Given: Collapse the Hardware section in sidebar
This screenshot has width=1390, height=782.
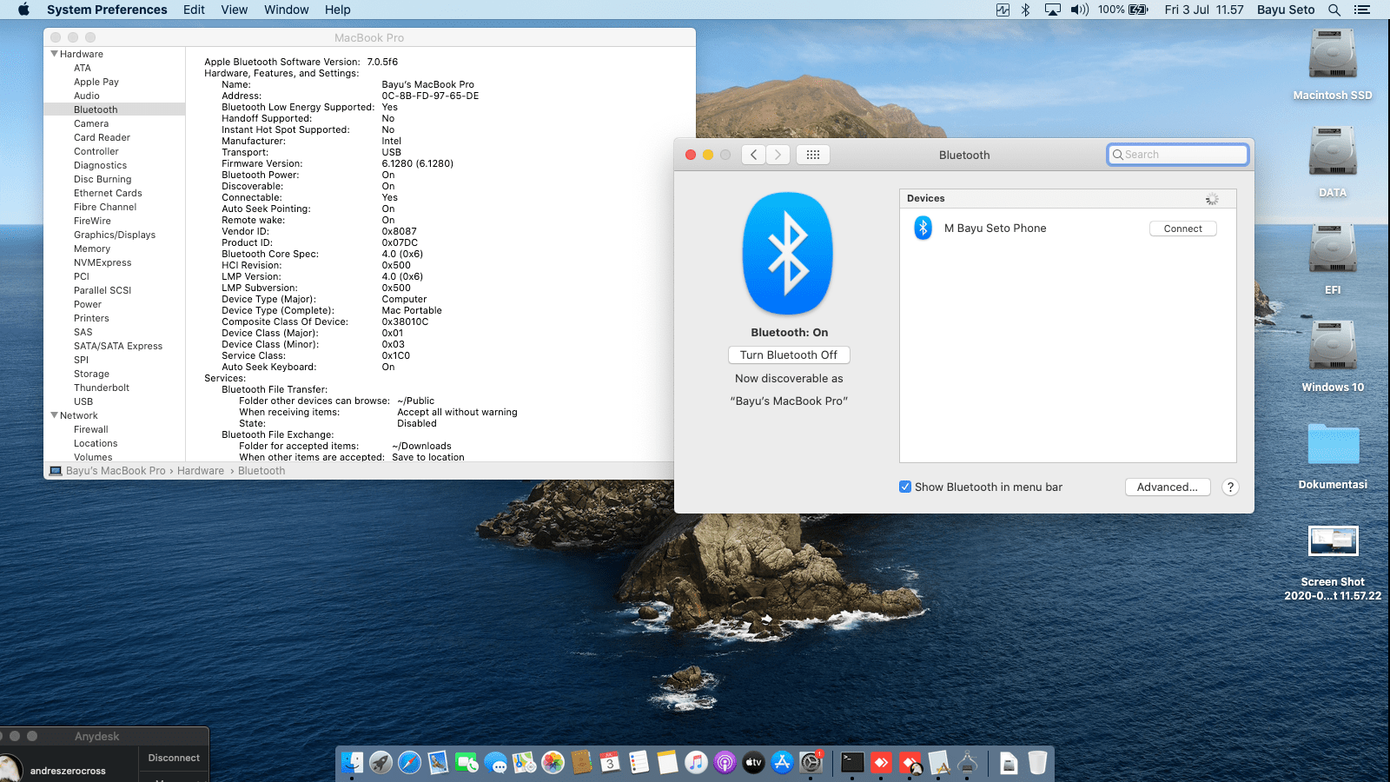Looking at the screenshot, I should (55, 54).
